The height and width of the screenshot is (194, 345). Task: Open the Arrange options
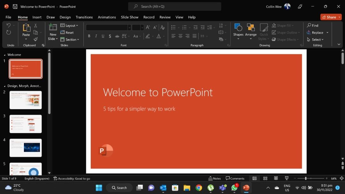(x=251, y=32)
